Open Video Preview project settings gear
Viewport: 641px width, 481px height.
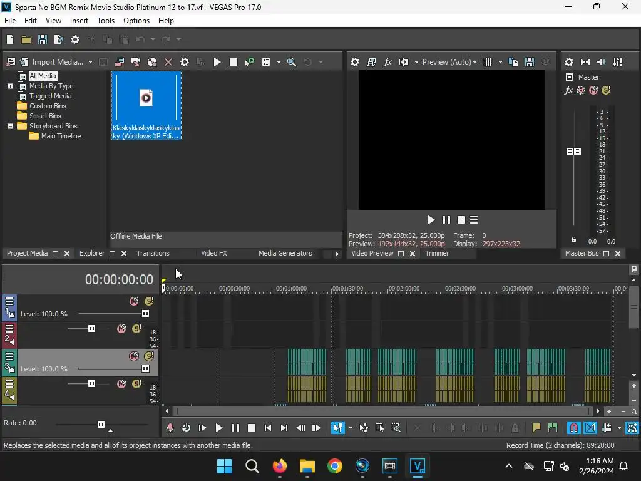click(355, 62)
